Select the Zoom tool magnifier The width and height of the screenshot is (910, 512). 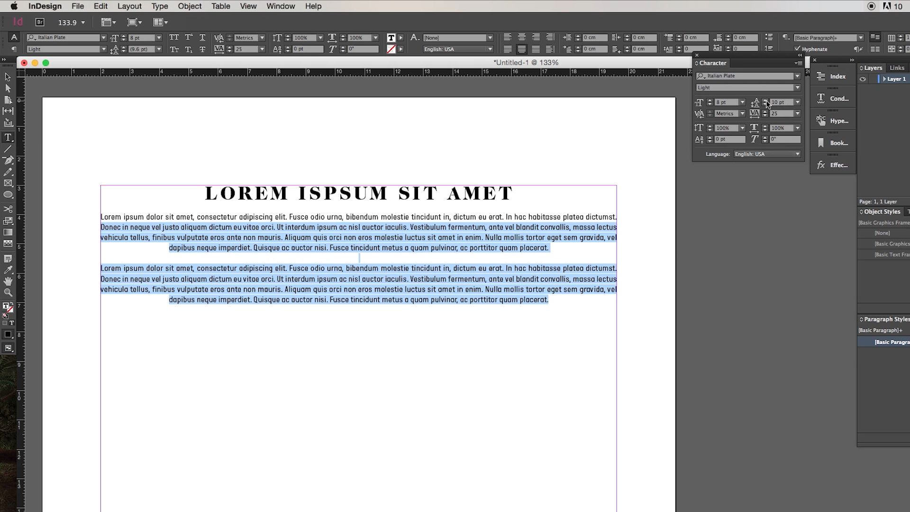(x=8, y=293)
